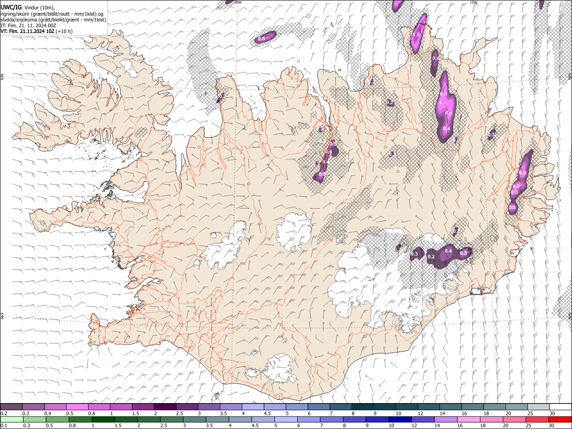Click the 'rigning/skúrir' legend description line
This screenshot has height=429, width=572.
52,14
